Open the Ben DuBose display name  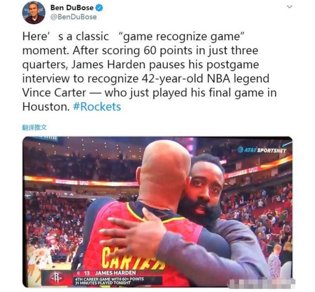[x=72, y=8]
